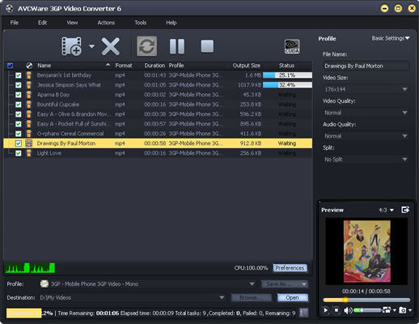Toggle the select-all checkbox in header
The image size is (419, 324).
pyautogui.click(x=10, y=66)
